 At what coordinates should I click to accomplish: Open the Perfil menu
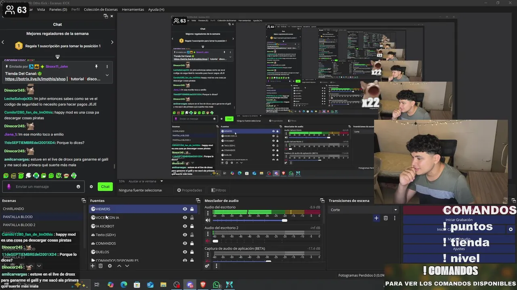[x=76, y=9]
